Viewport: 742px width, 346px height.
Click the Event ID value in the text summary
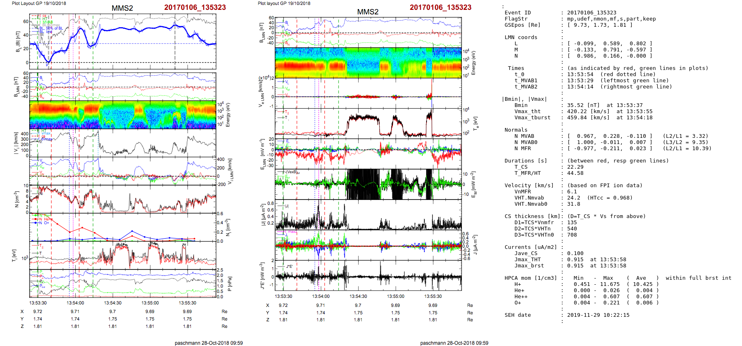point(586,13)
